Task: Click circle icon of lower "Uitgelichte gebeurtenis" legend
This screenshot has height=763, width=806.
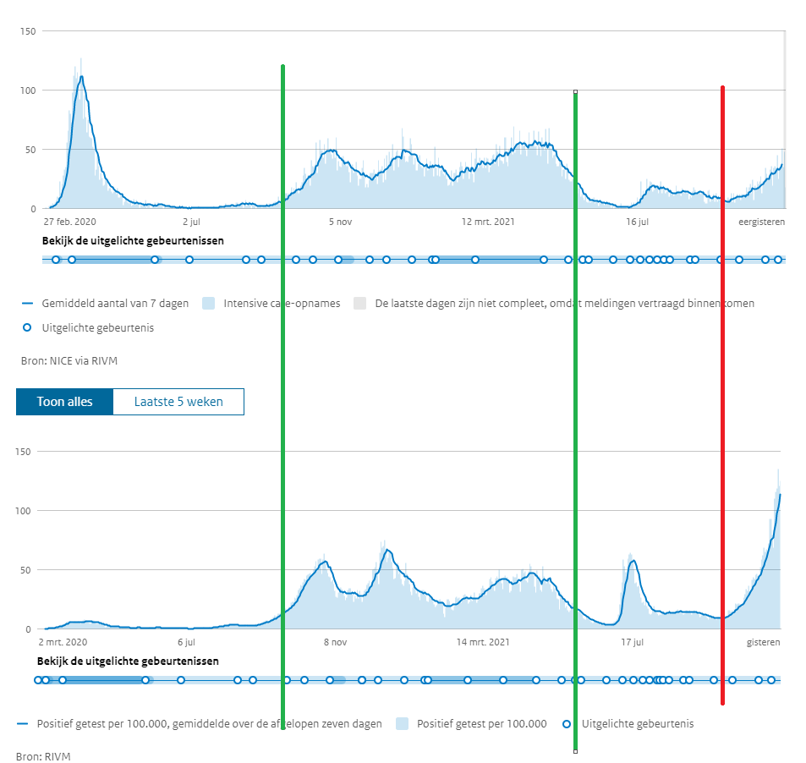Action: 567,724
